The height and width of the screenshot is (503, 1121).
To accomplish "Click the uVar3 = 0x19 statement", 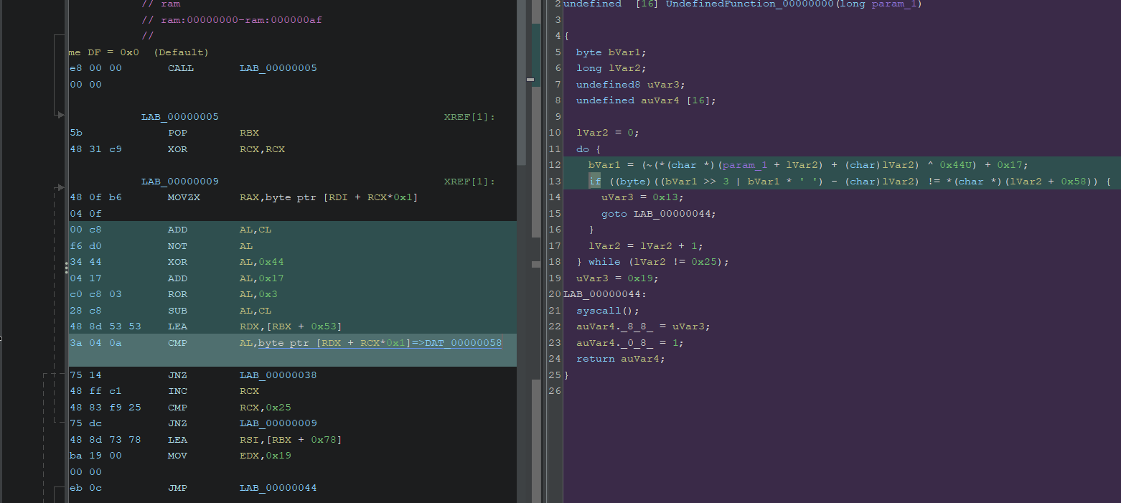I will pos(617,278).
